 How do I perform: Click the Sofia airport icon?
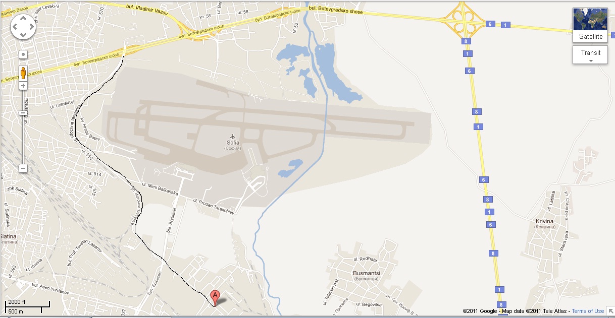pos(232,137)
